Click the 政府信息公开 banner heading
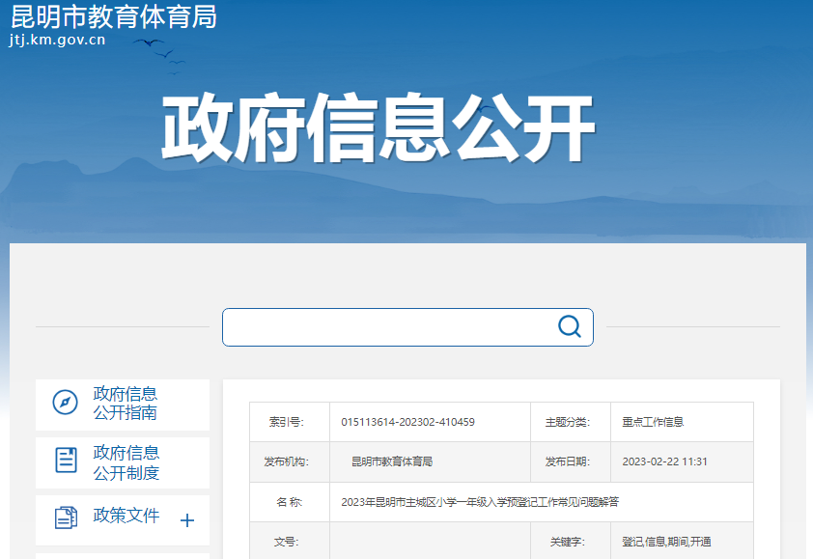813x559 pixels. pos(378,127)
